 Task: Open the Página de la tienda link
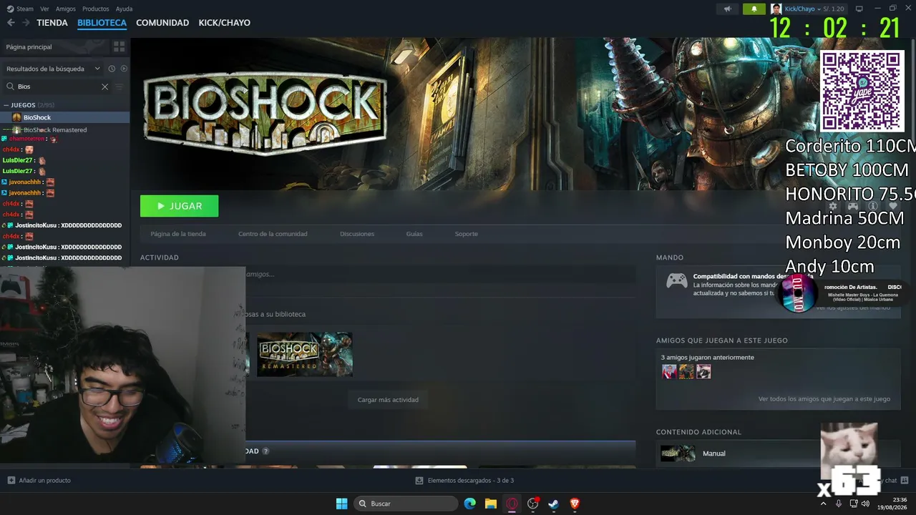point(178,234)
